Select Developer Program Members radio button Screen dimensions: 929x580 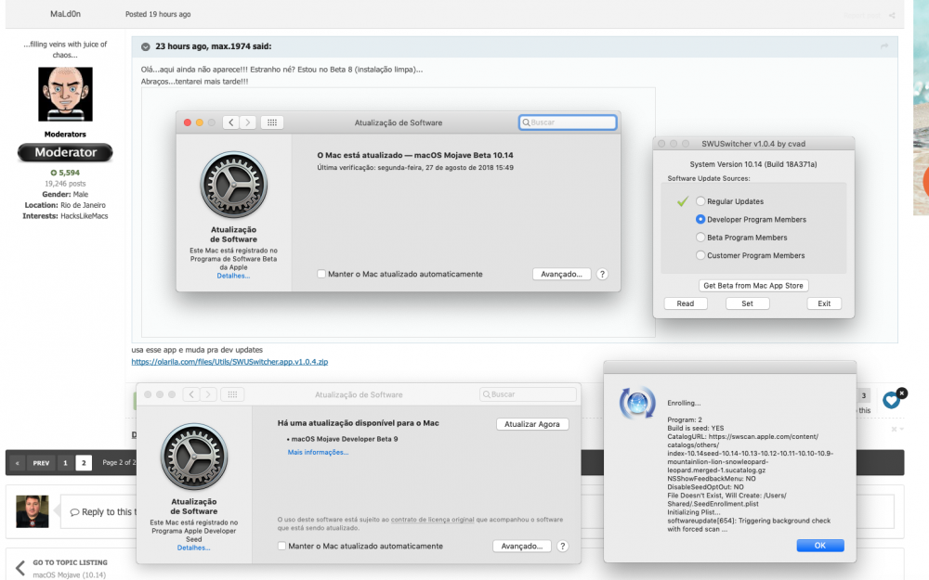click(700, 219)
